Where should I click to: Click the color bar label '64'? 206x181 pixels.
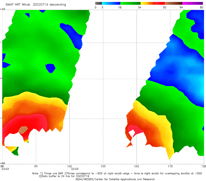[x=181, y=7]
